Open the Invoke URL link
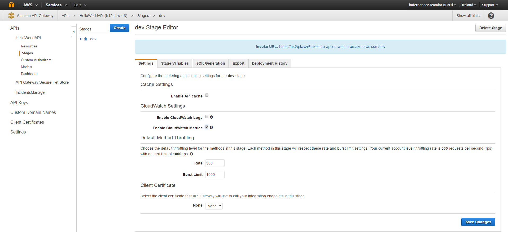Screen dimensions: 508x232 [x=332, y=47]
